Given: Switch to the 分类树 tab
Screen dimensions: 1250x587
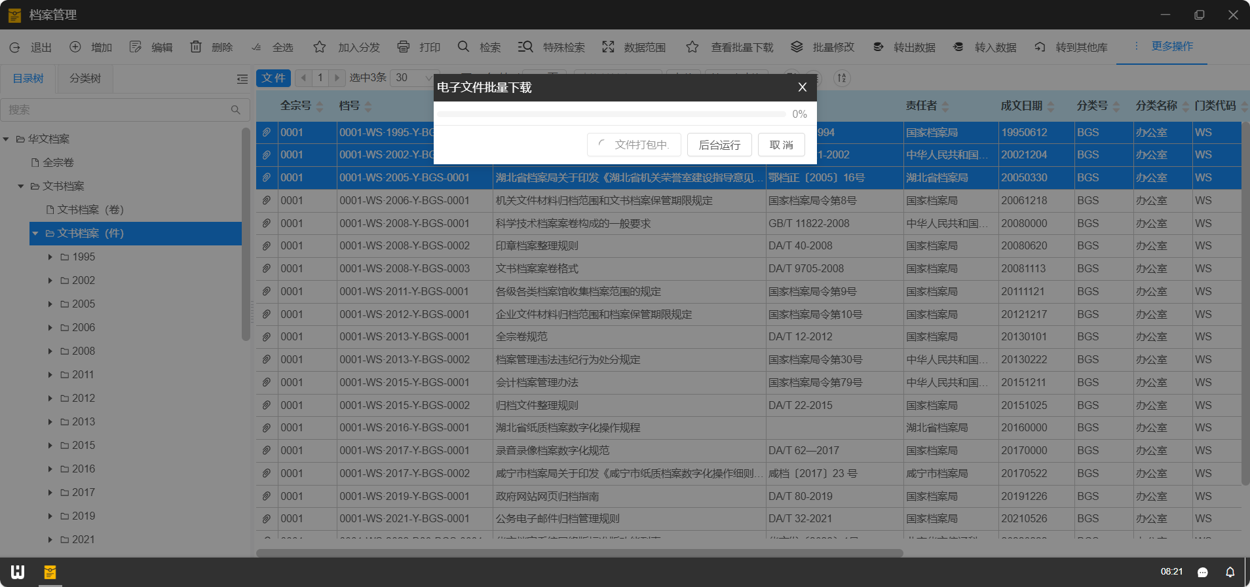Looking at the screenshot, I should point(85,79).
